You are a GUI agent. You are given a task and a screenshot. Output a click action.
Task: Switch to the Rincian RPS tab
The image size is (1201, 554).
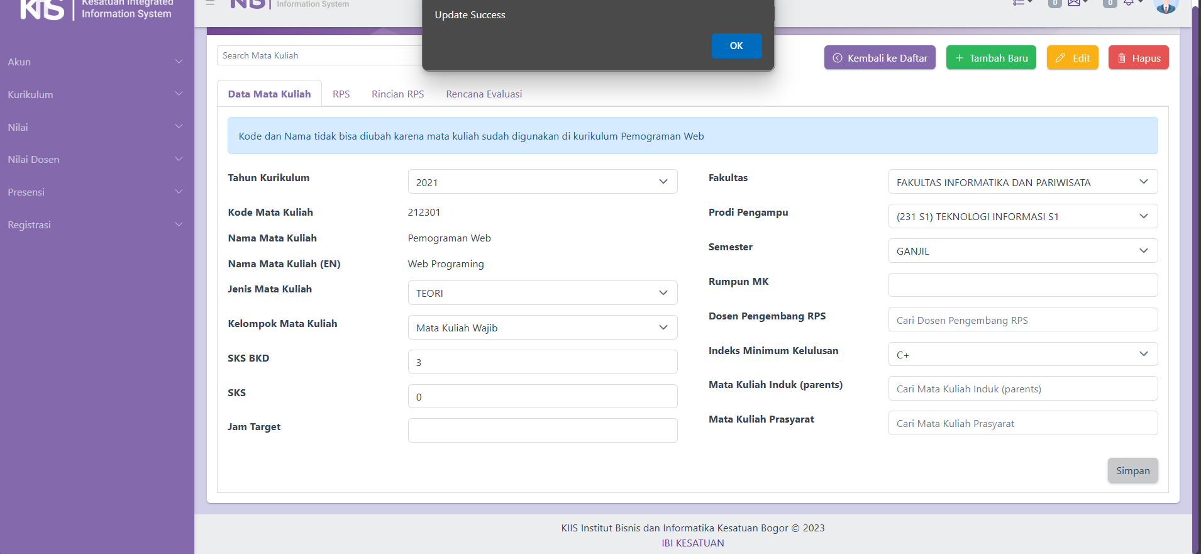coord(397,94)
